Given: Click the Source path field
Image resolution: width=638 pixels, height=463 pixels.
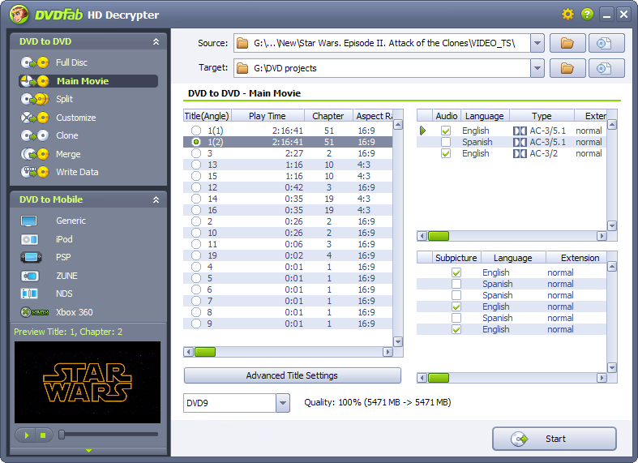Looking at the screenshot, I should [382, 43].
